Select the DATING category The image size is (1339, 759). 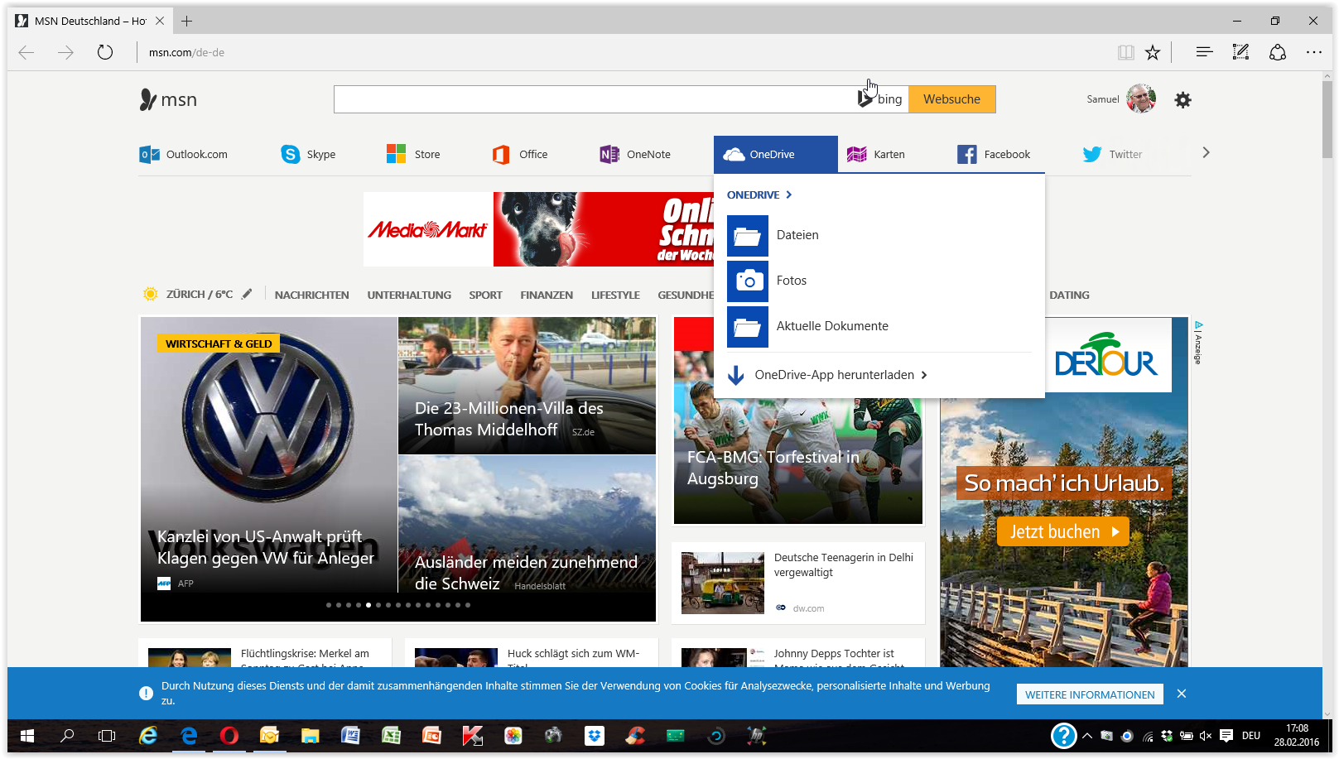[x=1069, y=295]
